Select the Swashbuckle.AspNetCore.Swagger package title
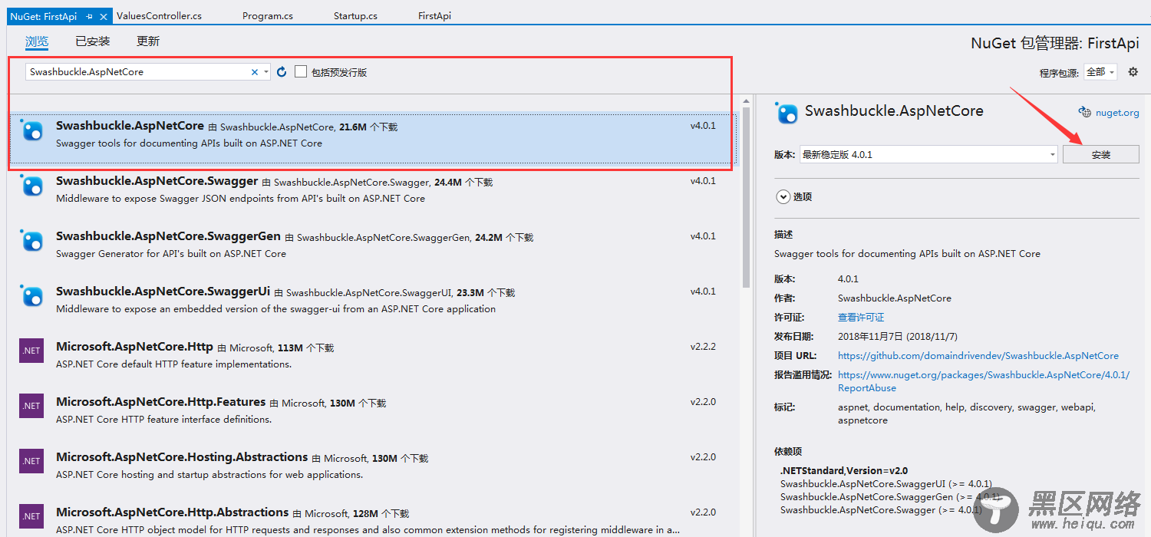The height and width of the screenshot is (537, 1151). coord(157,181)
